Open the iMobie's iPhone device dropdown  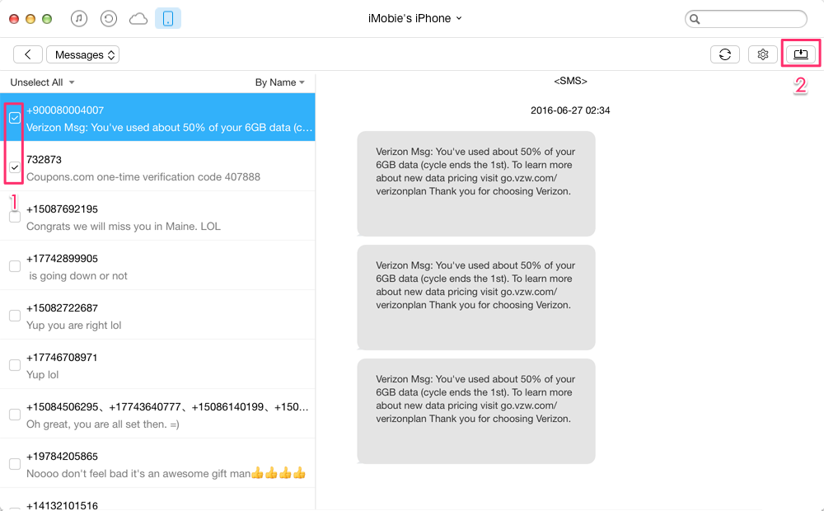tap(414, 18)
